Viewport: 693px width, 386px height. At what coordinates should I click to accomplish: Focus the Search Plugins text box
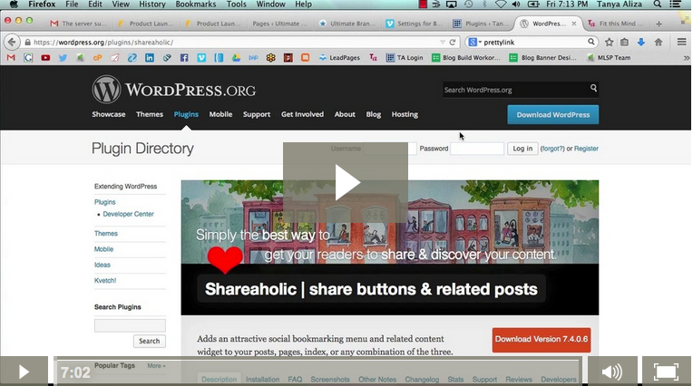pos(130,325)
